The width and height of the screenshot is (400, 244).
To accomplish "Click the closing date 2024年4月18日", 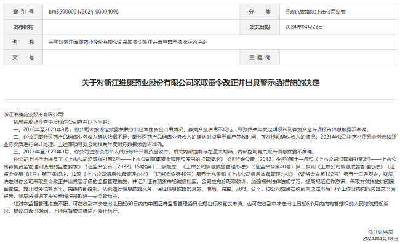I will pyautogui.click(x=380, y=238).
